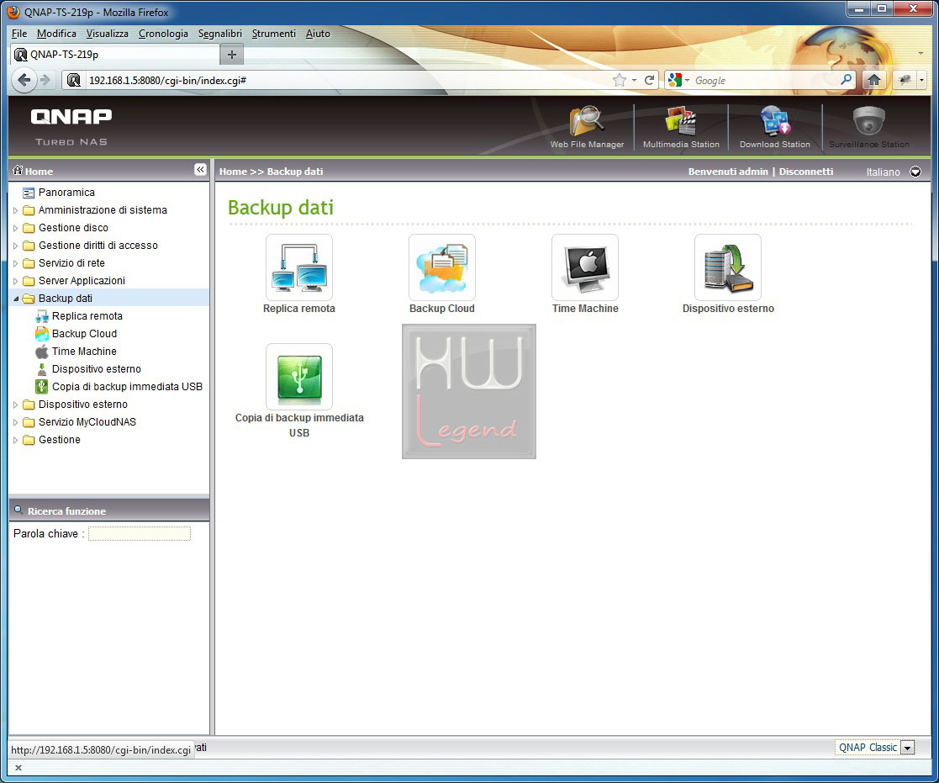Click site identity icon in address bar

tap(74, 80)
